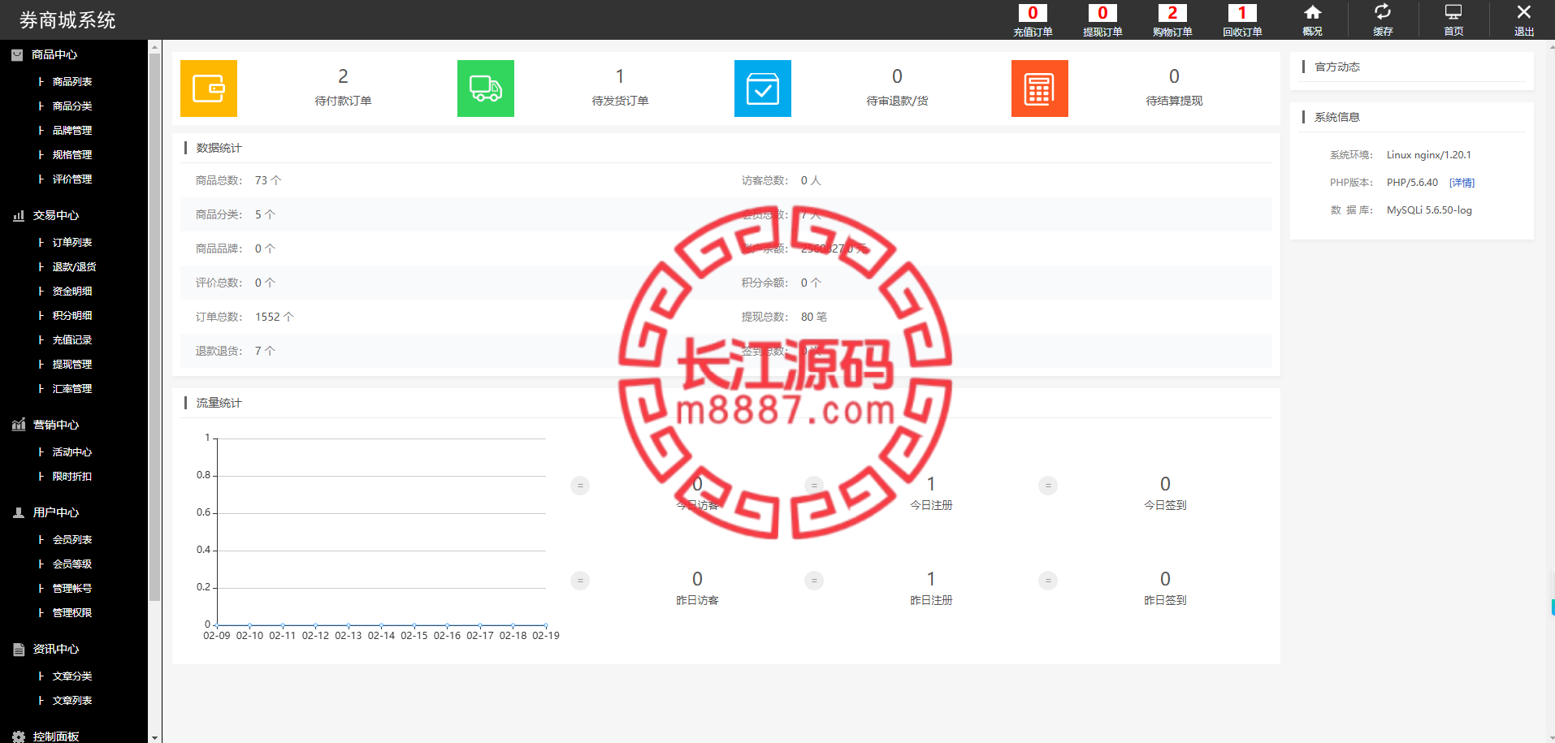Click the yellow wallet icon for 待付款订单
This screenshot has height=743, width=1555.
(x=209, y=89)
